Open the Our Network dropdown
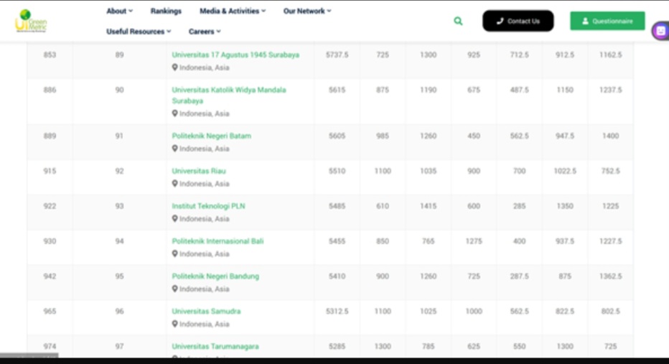This screenshot has height=364, width=669. click(x=307, y=11)
